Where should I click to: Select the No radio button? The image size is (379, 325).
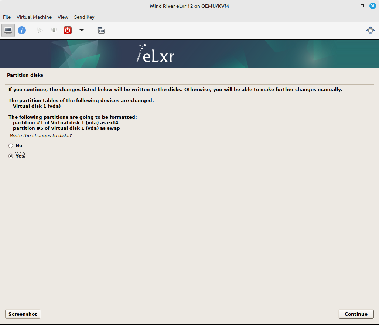(x=11, y=145)
